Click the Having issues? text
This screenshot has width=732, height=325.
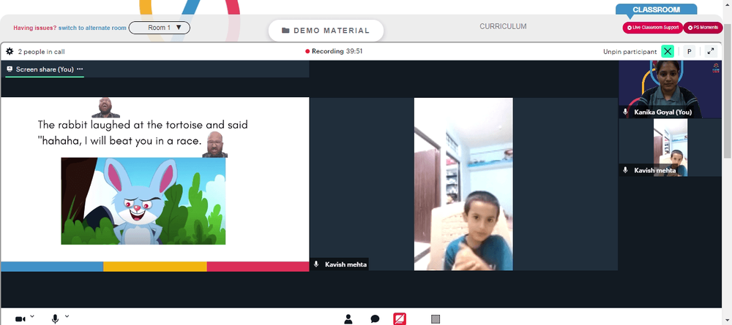[34, 28]
